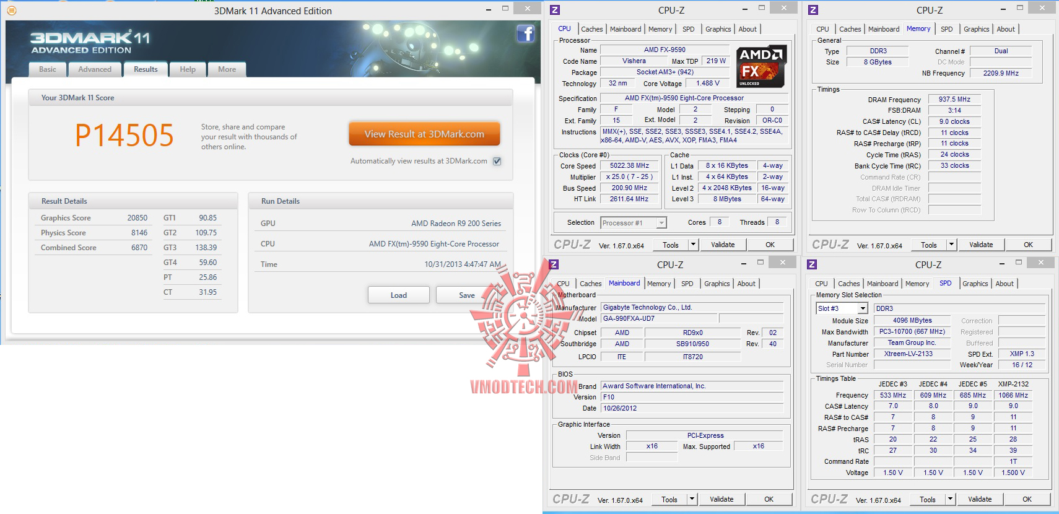Click the DRAM Frequency value 937.5 MHz
Image resolution: width=1059 pixels, height=514 pixels.
(x=954, y=99)
